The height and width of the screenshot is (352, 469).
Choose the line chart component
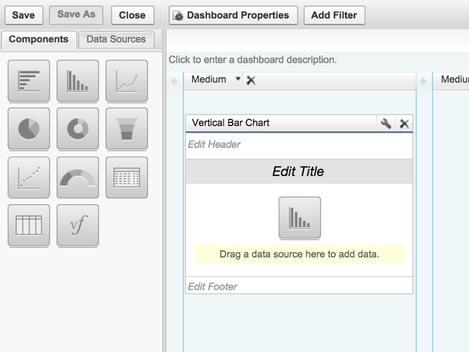click(127, 80)
